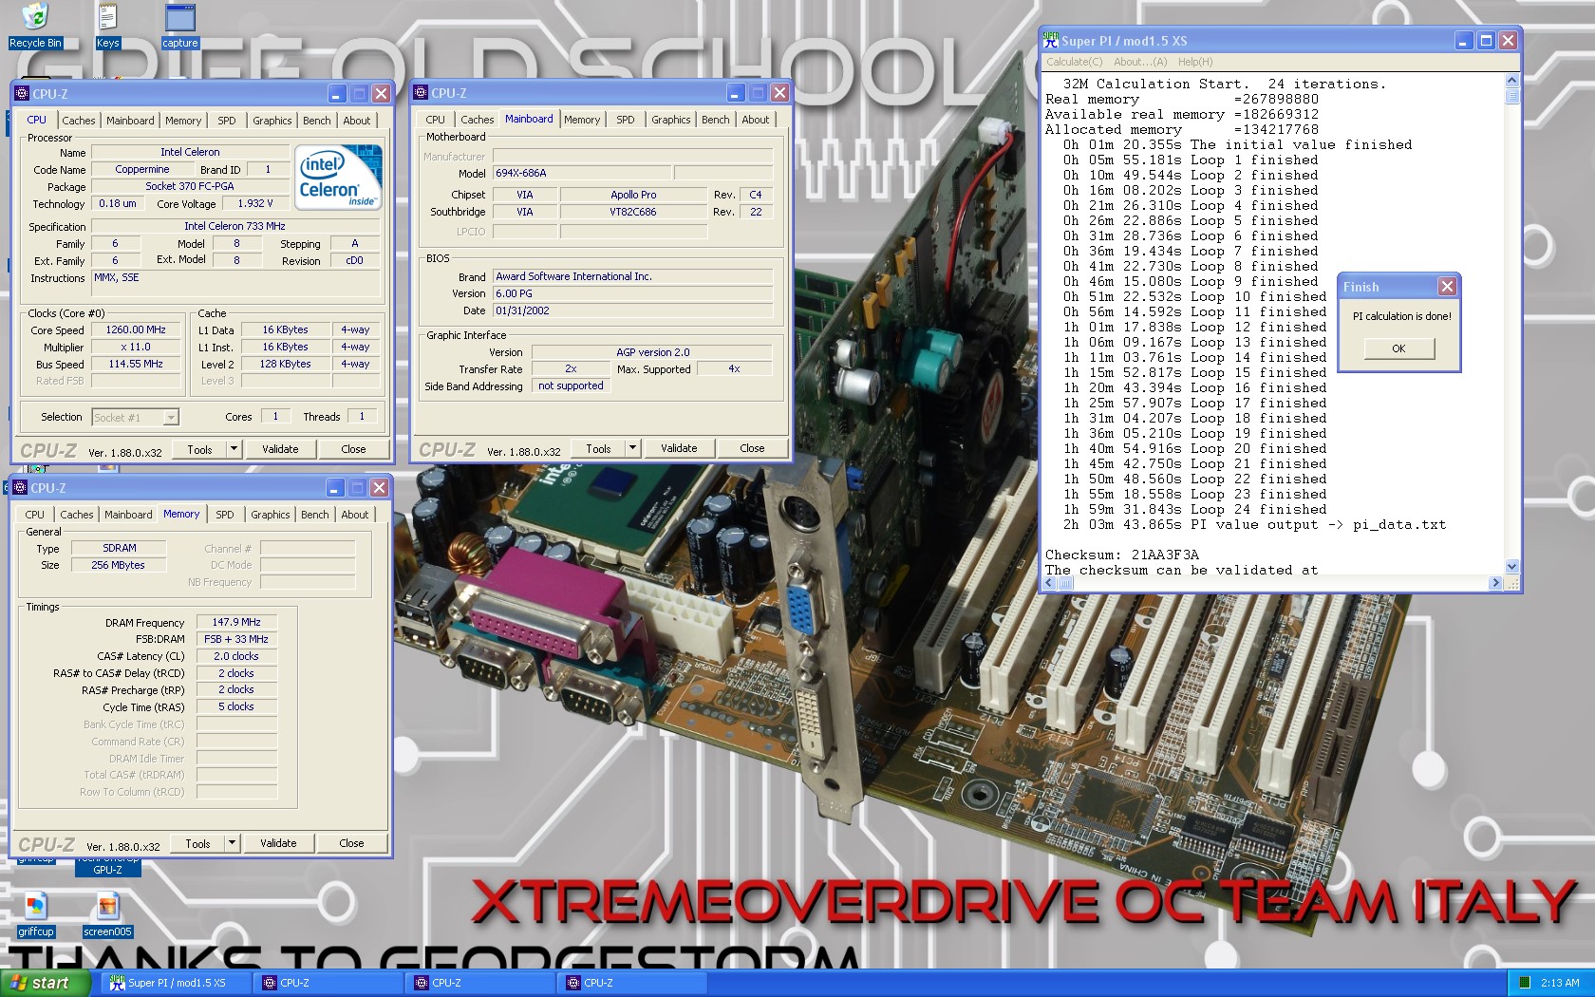
Task: Select Graphics tab in Mainboard window
Action: click(x=671, y=120)
